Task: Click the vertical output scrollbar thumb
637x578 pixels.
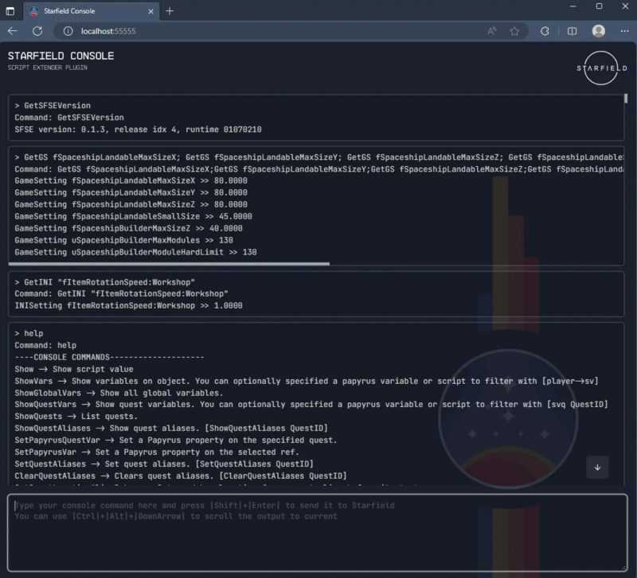Action: 626,99
